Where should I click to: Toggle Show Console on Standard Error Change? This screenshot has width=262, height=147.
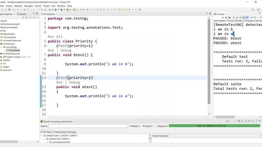point(247,18)
